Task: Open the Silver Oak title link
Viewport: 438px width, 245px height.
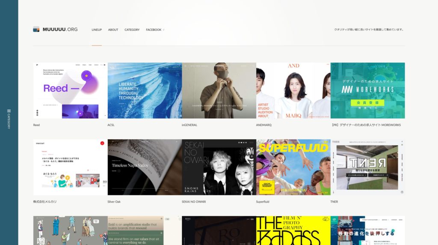Action: coord(114,202)
